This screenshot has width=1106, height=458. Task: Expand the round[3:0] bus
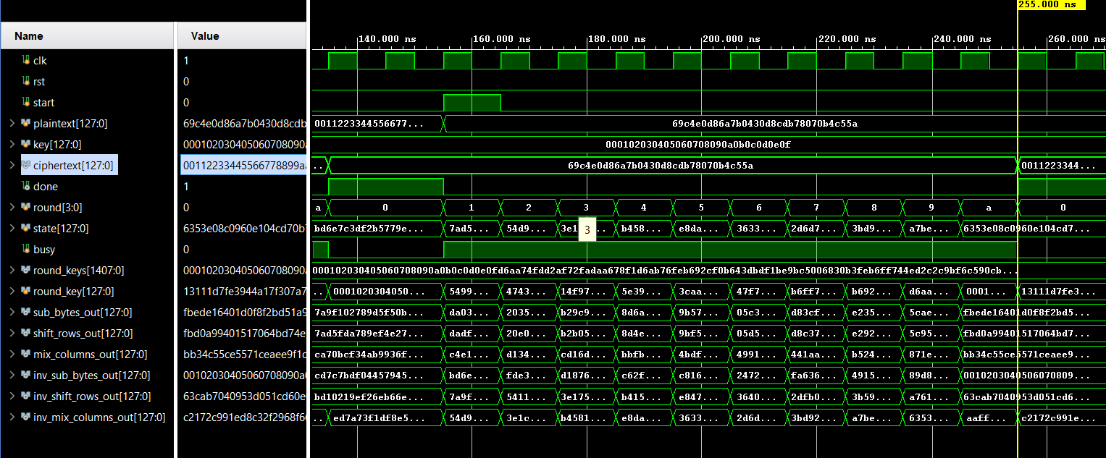[x=12, y=208]
